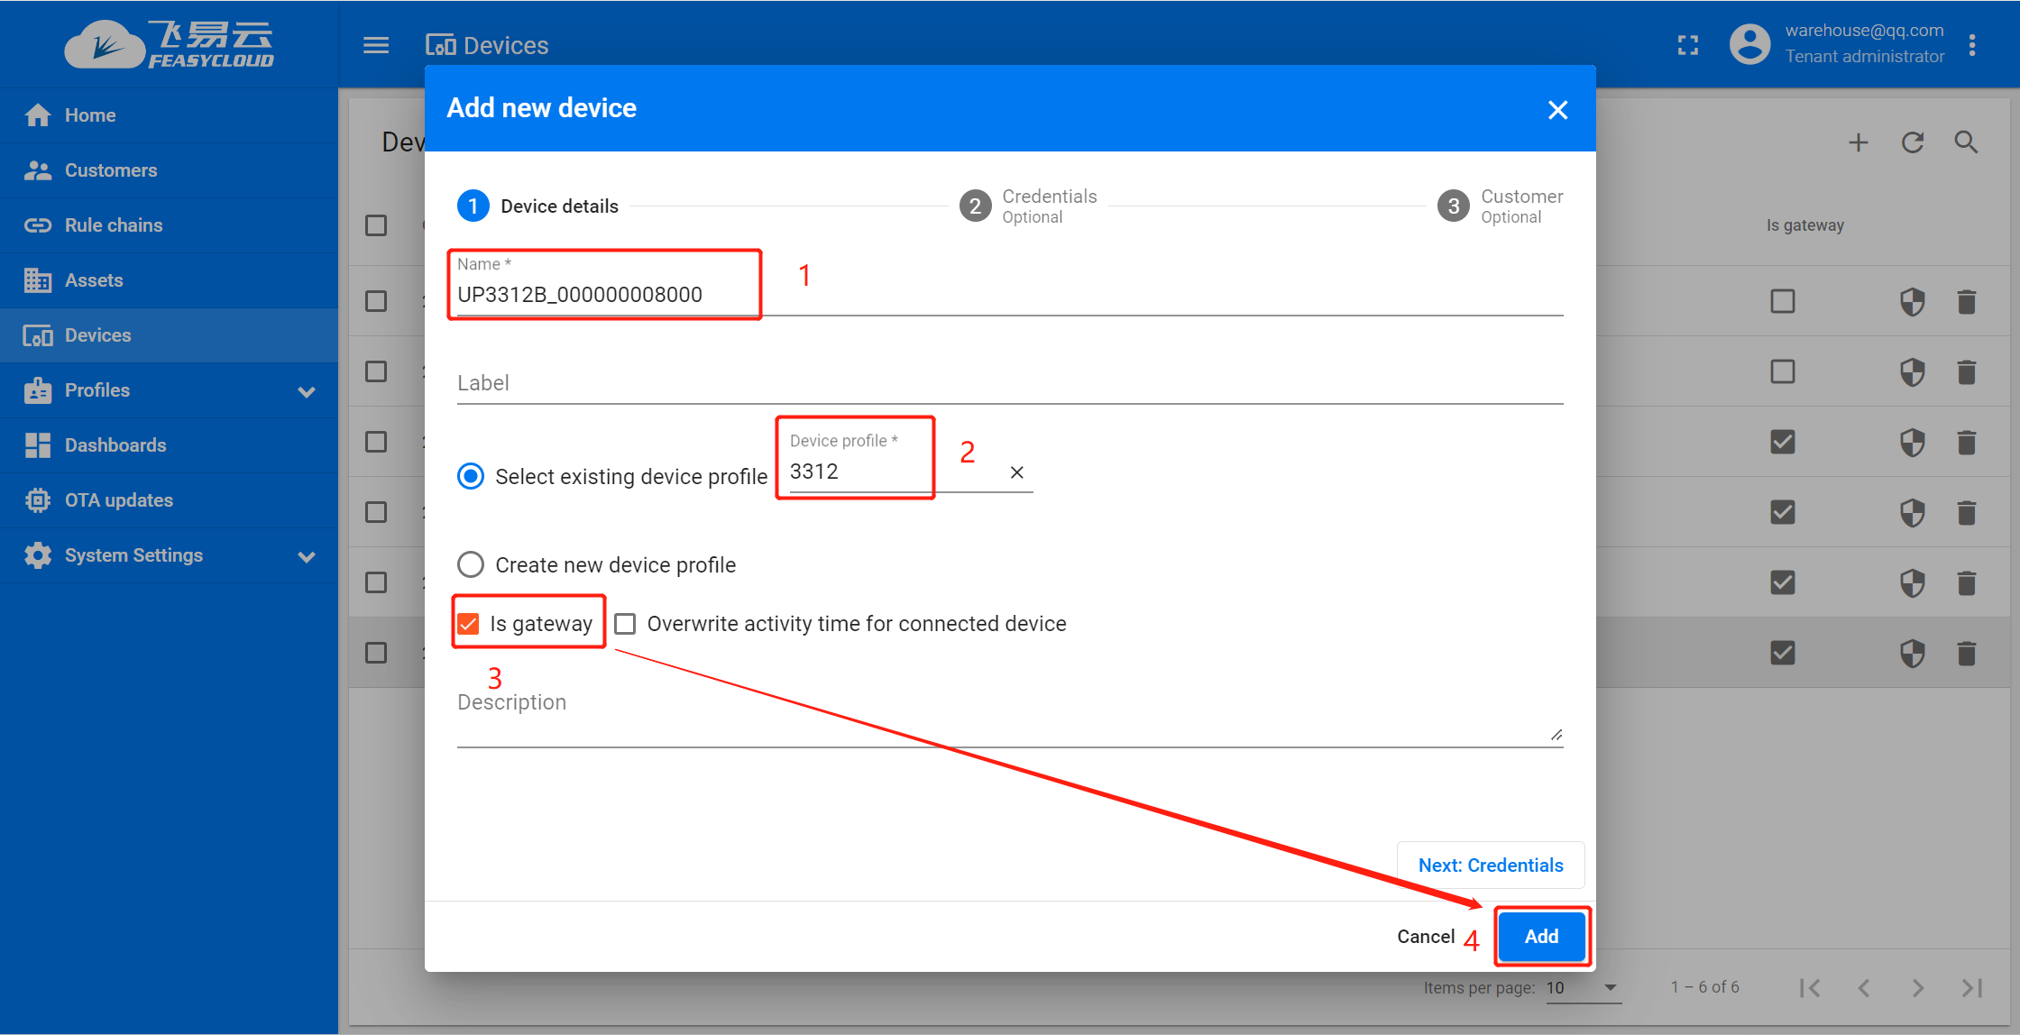Select Create new device profile option
The image size is (2020, 1035).
point(471,565)
